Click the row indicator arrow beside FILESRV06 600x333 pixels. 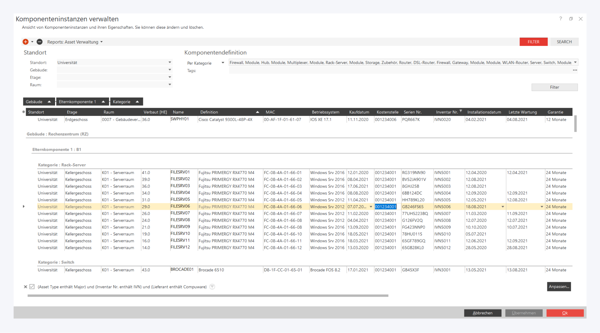[24, 207]
